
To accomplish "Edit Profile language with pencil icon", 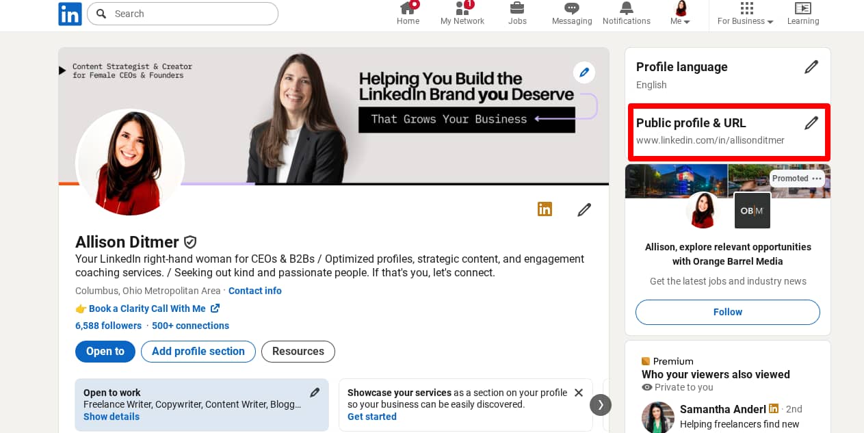I will point(811,67).
